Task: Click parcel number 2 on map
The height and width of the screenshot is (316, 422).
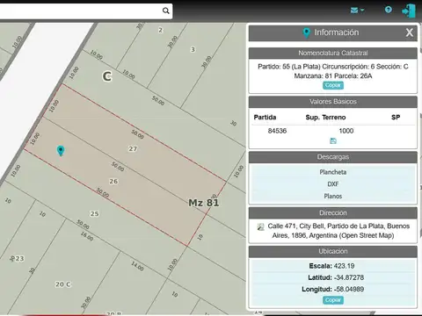Action: (160, 30)
